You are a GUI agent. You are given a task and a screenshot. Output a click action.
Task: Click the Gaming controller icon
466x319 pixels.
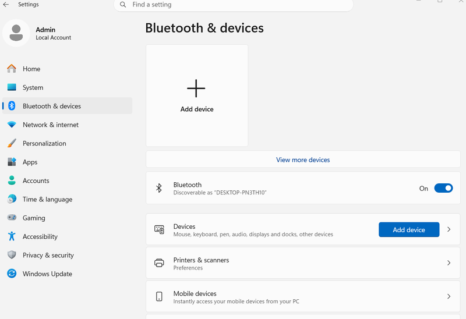(12, 217)
